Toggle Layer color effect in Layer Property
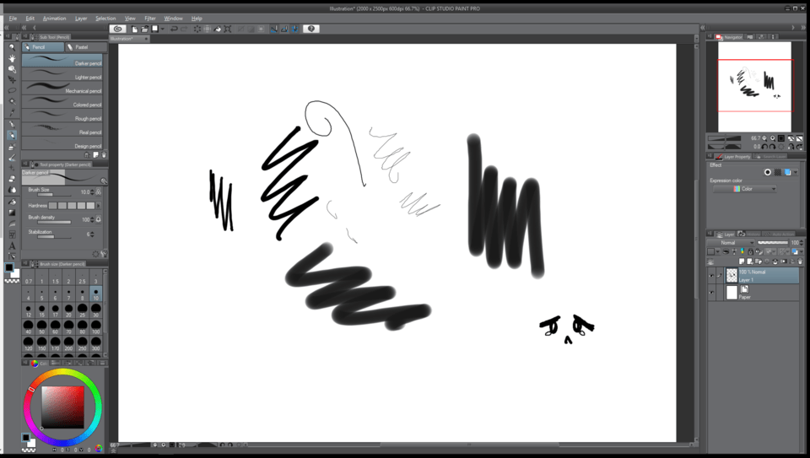Viewport: 810px width, 458px height. [787, 172]
